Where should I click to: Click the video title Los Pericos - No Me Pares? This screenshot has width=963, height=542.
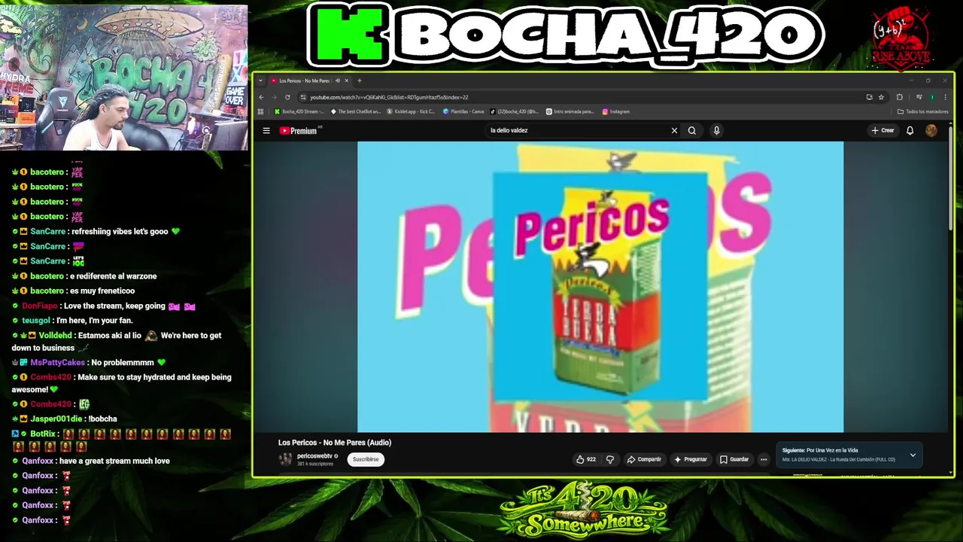(335, 443)
